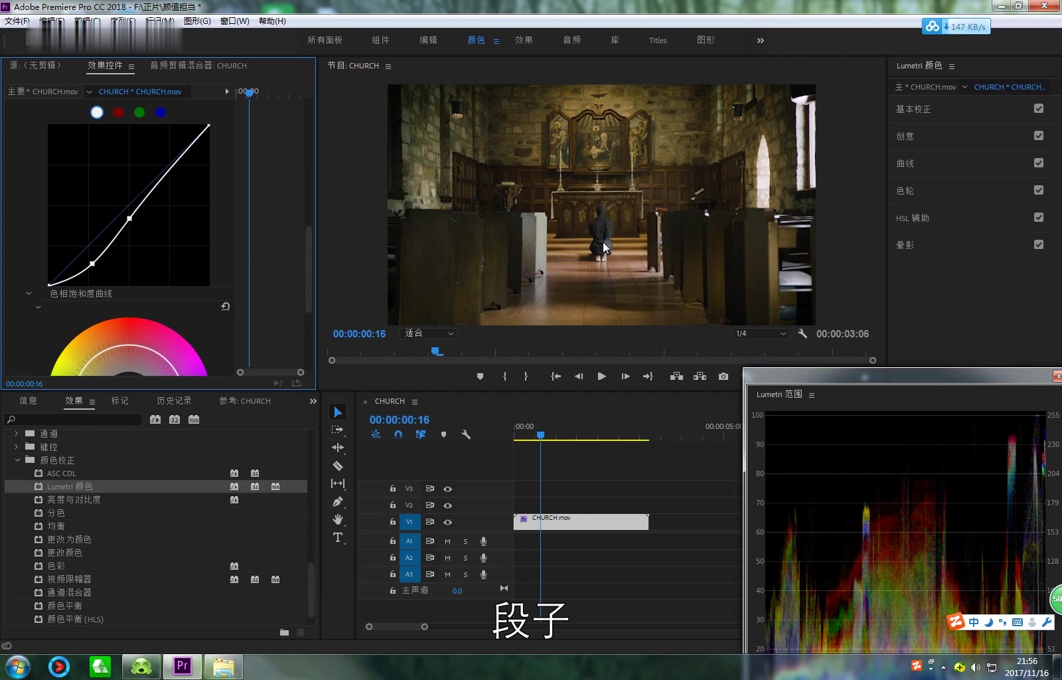Screen dimensions: 1062x680
Task: Uncheck the 曲线 checkbox
Action: (x=1039, y=163)
